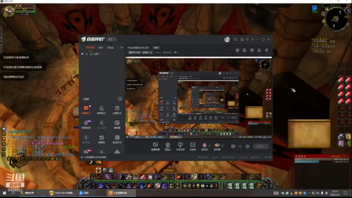This screenshot has width=352, height=198.
Task: Open the 歌词助手 lyrics assistant tool
Action: [117, 139]
